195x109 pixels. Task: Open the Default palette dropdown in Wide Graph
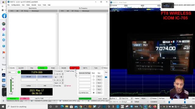pyautogui.click(x=141, y=102)
